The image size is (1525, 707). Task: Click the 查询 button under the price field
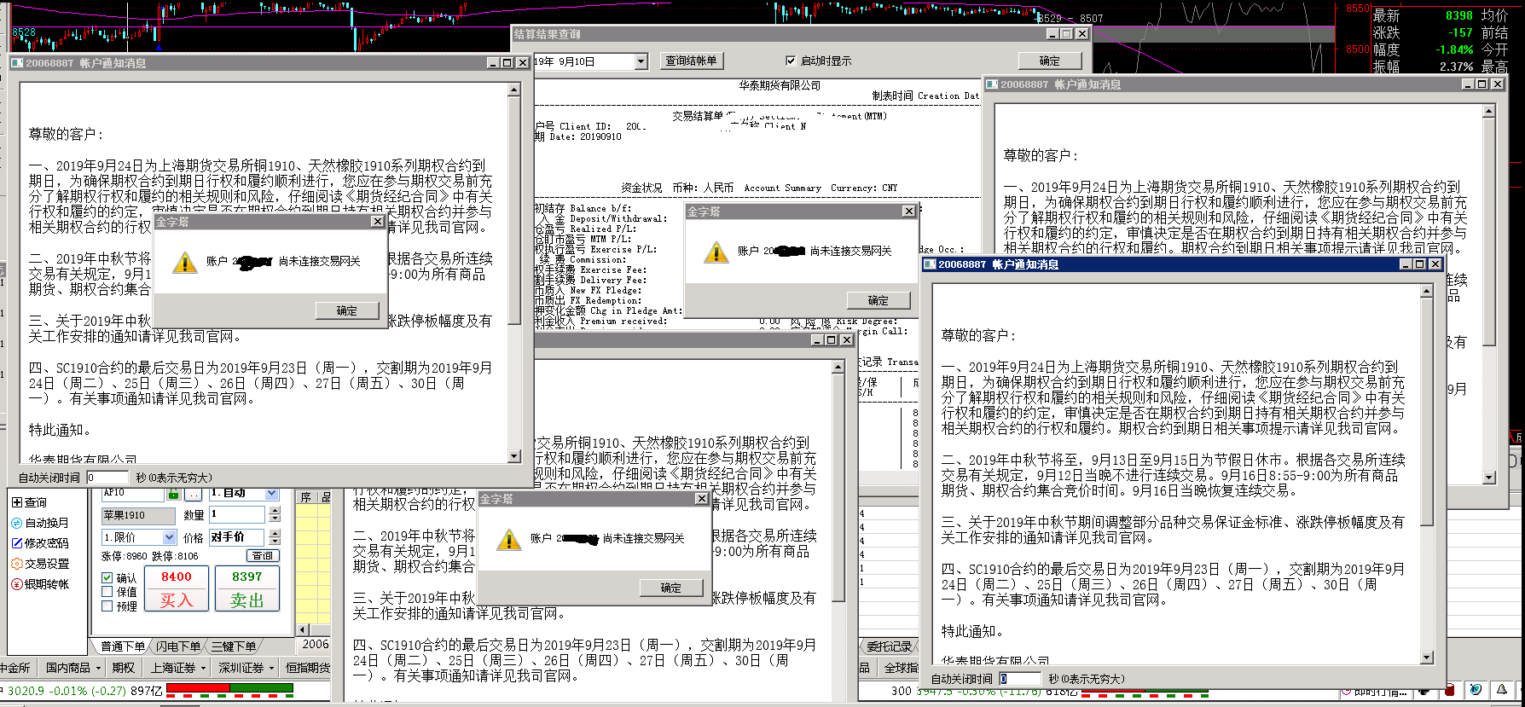pyautogui.click(x=263, y=556)
